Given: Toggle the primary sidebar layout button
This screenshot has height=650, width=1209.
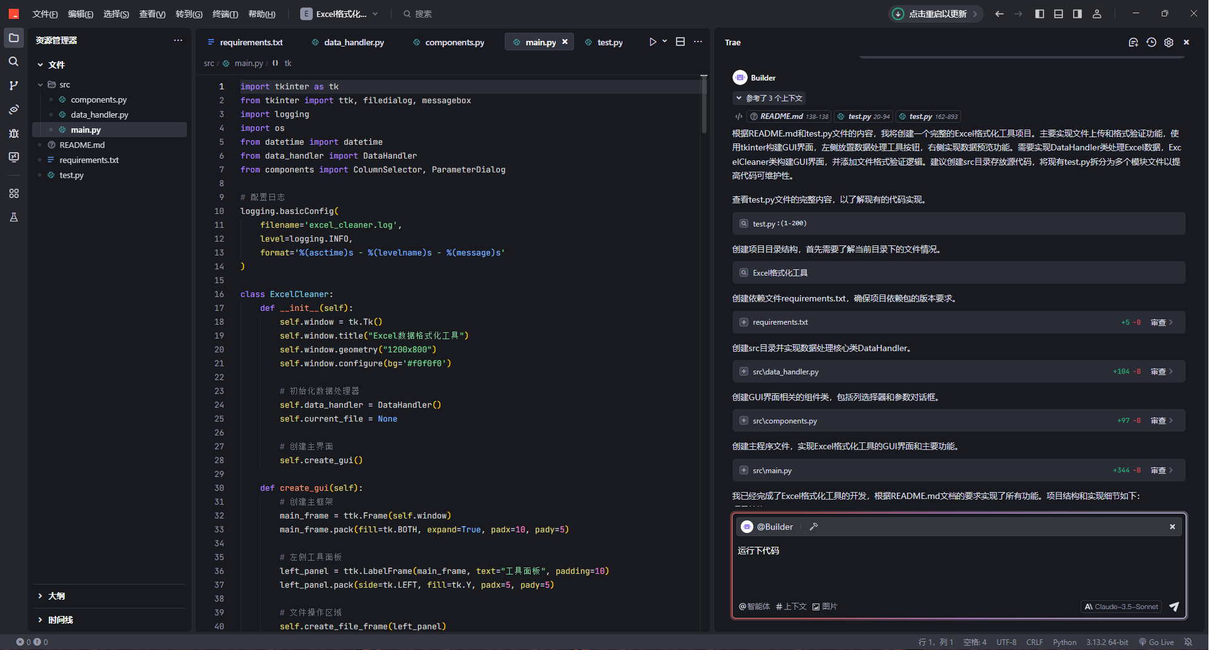Looking at the screenshot, I should pos(1040,14).
